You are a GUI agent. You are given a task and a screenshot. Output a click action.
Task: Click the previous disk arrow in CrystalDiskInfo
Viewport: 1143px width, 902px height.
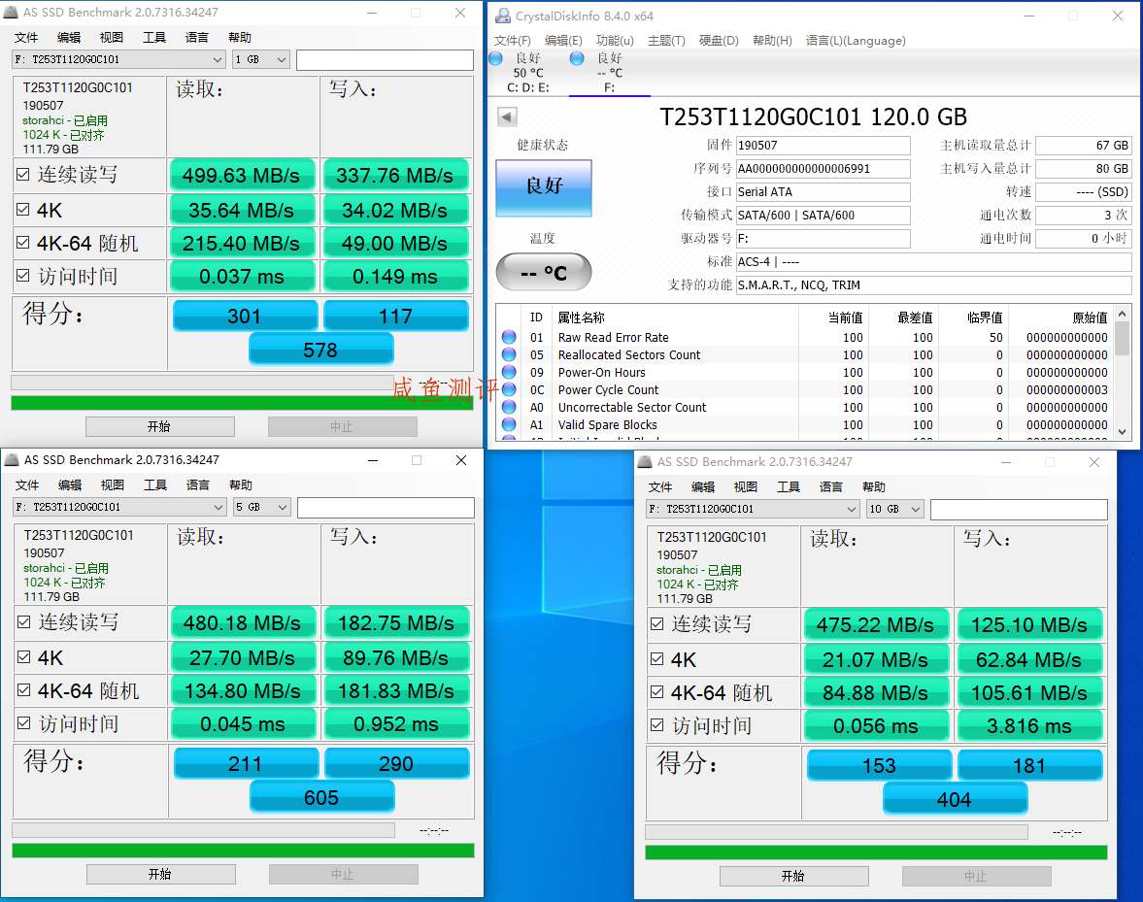(x=507, y=117)
